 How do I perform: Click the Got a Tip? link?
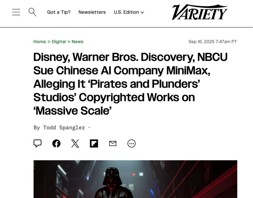coord(59,12)
